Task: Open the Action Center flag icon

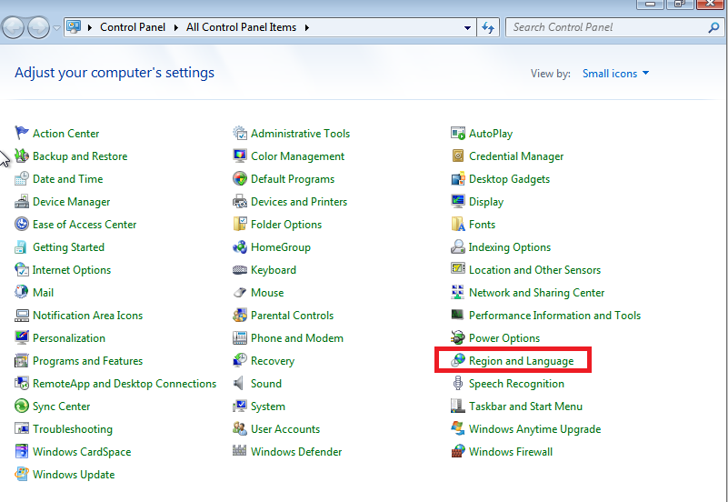Action: (23, 134)
